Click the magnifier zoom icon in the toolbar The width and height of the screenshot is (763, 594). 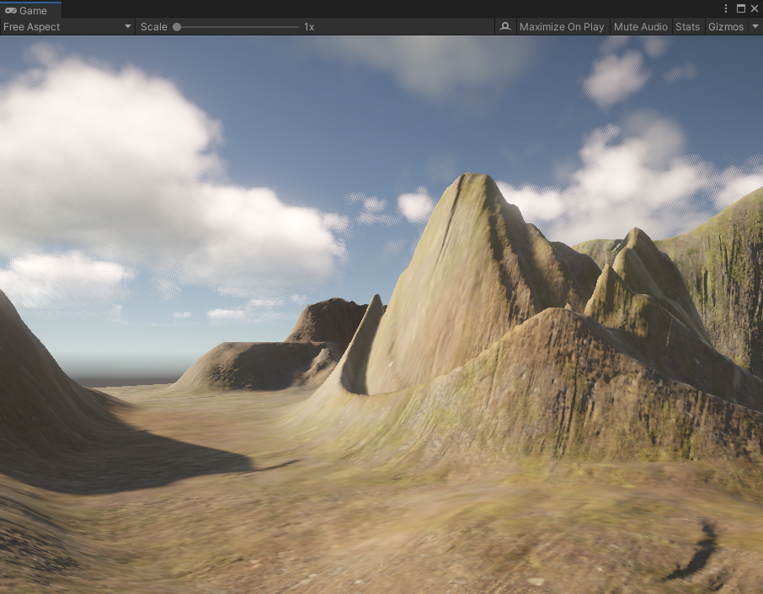pyautogui.click(x=504, y=26)
